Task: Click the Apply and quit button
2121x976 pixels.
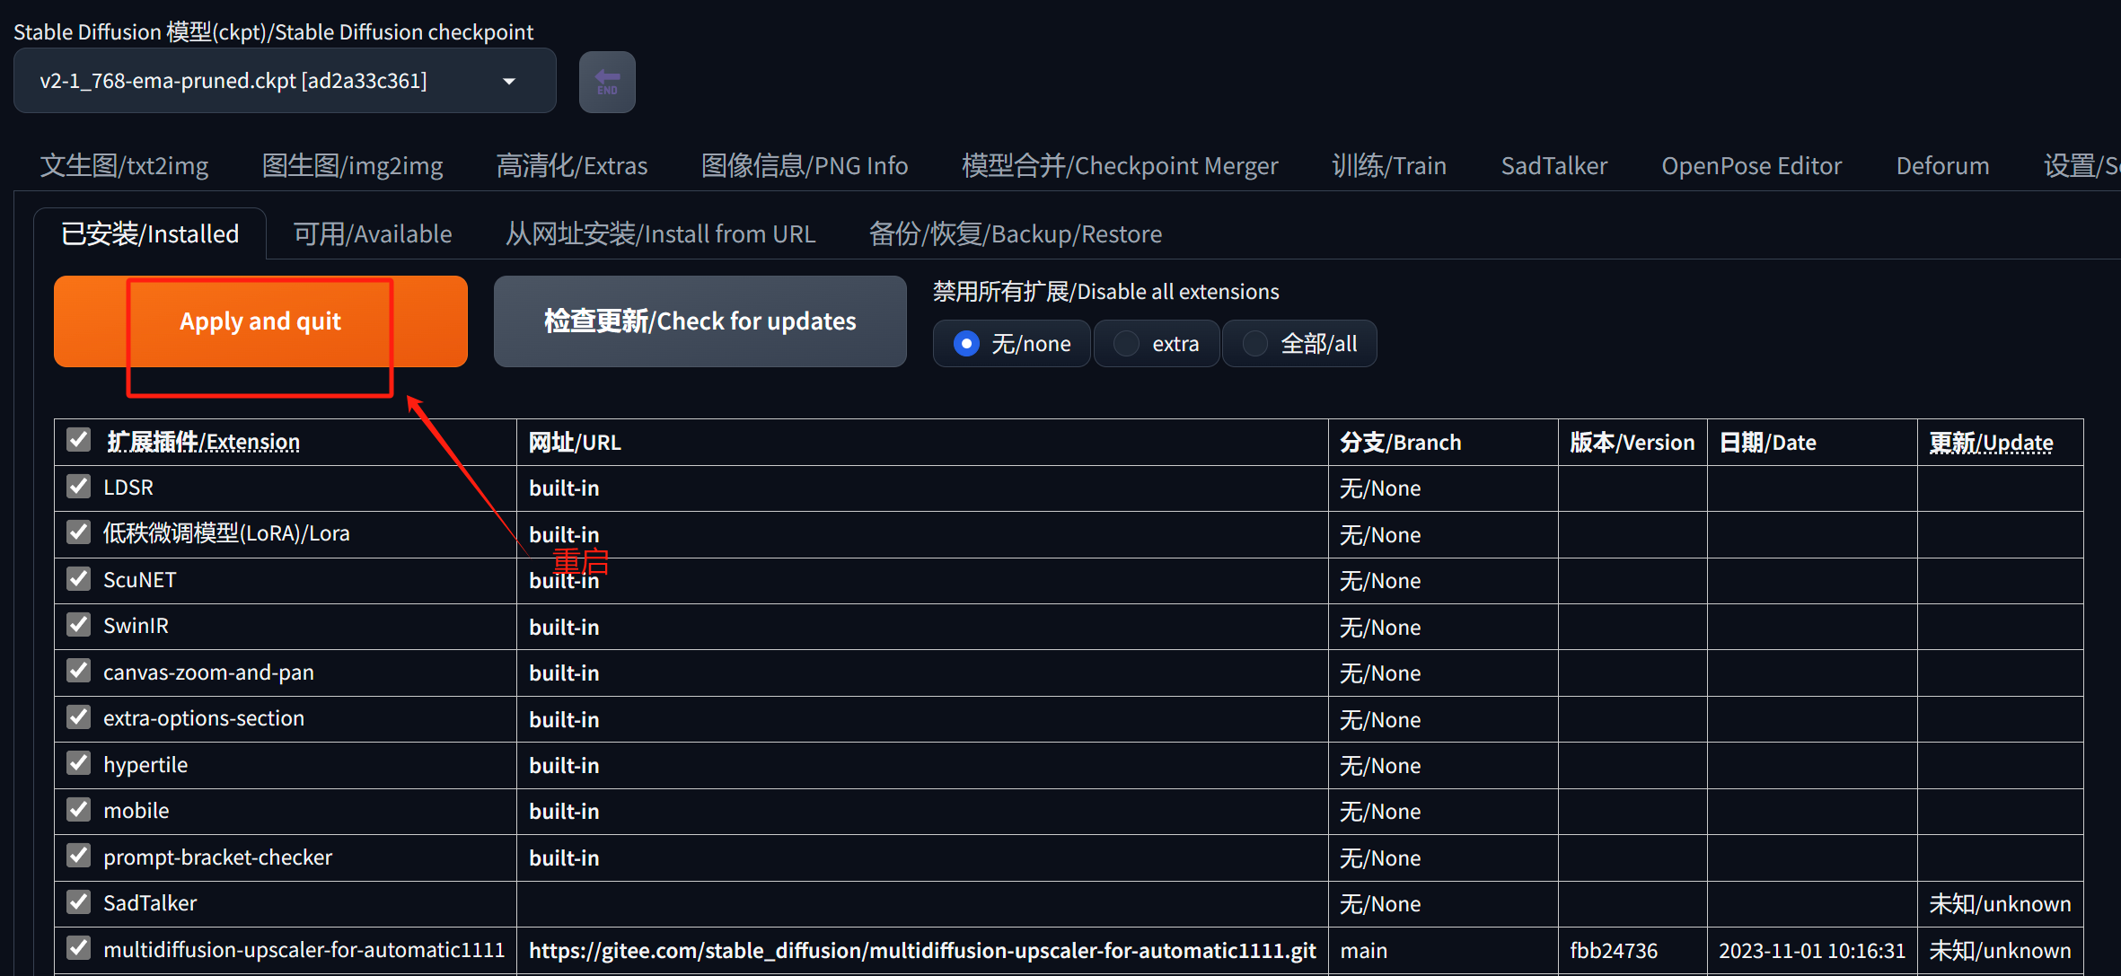Action: pos(260,321)
